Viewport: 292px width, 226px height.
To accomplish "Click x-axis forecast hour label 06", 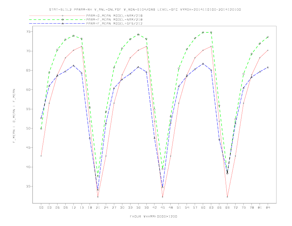I will [58, 208].
